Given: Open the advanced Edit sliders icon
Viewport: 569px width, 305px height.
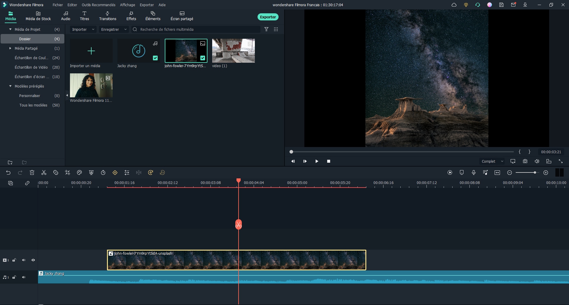Looking at the screenshot, I should (x=127, y=172).
